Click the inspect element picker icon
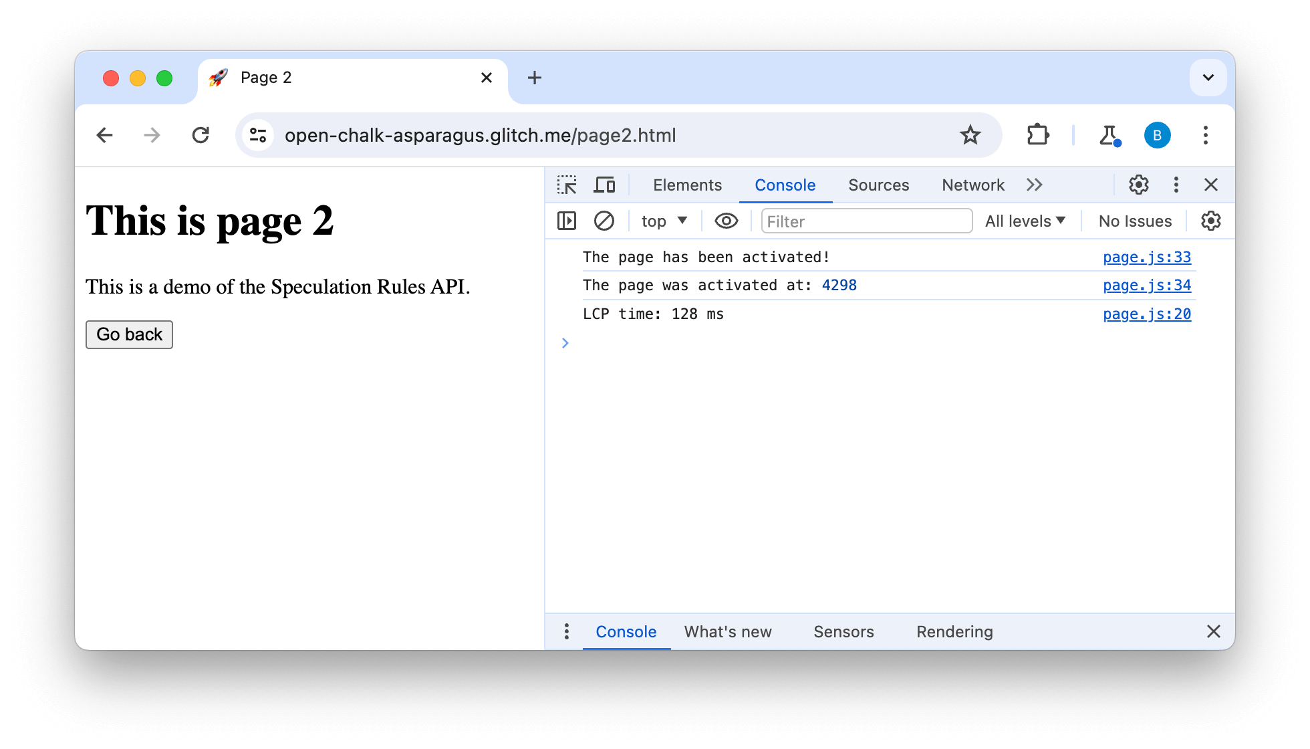This screenshot has width=1310, height=749. pyautogui.click(x=567, y=185)
